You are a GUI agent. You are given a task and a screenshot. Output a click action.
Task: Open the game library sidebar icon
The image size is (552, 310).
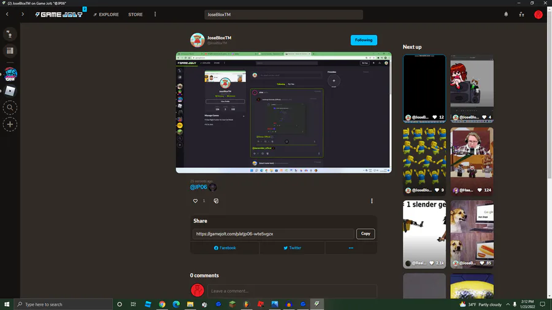click(10, 51)
